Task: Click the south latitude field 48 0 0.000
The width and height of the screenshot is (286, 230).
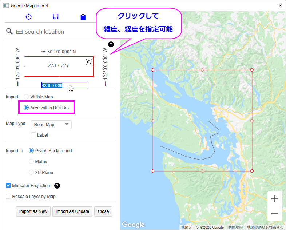Action: [65, 85]
